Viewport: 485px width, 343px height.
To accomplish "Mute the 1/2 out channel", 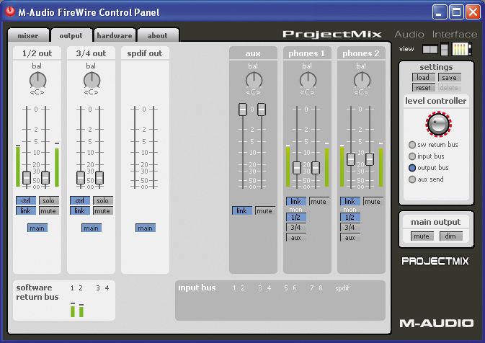I will pos(48,210).
